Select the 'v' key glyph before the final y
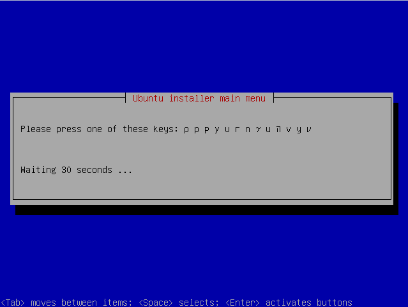The height and width of the screenshot is (307, 408). [289, 130]
